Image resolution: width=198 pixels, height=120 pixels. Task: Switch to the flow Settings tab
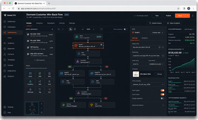click(72, 23)
